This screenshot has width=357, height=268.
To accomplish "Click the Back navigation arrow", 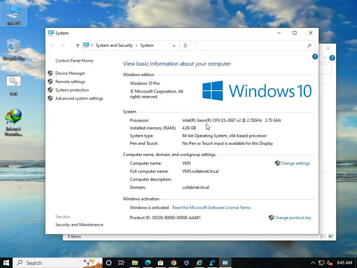I will 52,45.
